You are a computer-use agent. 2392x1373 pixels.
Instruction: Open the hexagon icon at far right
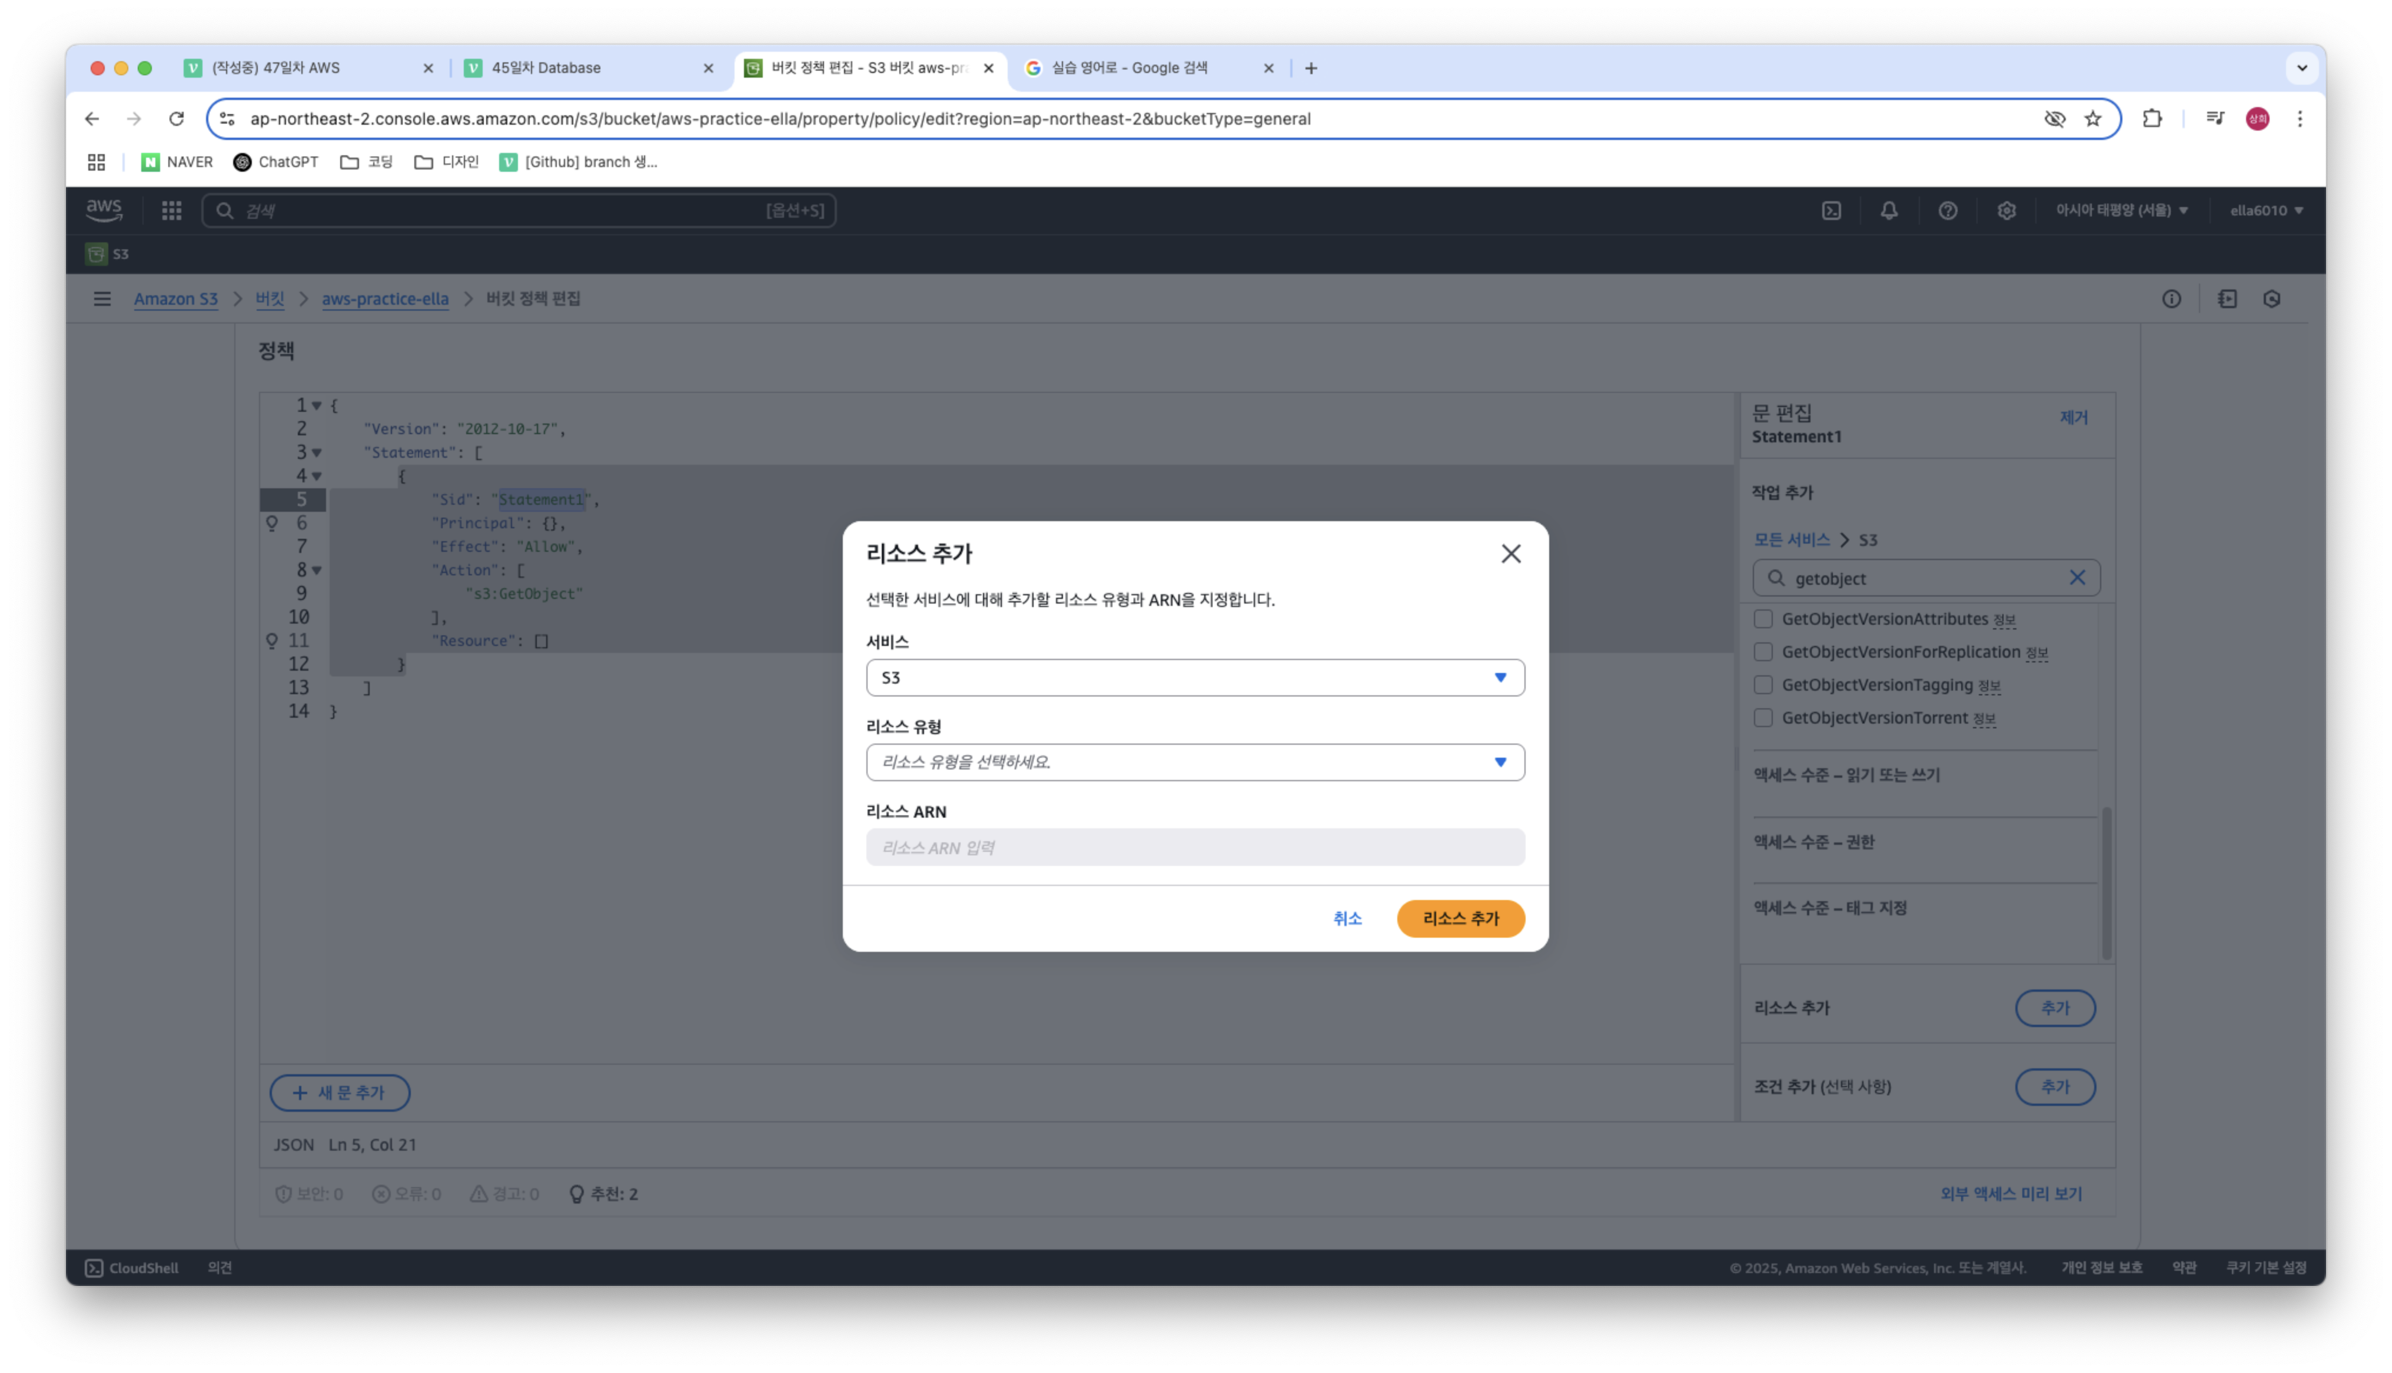[2271, 299]
